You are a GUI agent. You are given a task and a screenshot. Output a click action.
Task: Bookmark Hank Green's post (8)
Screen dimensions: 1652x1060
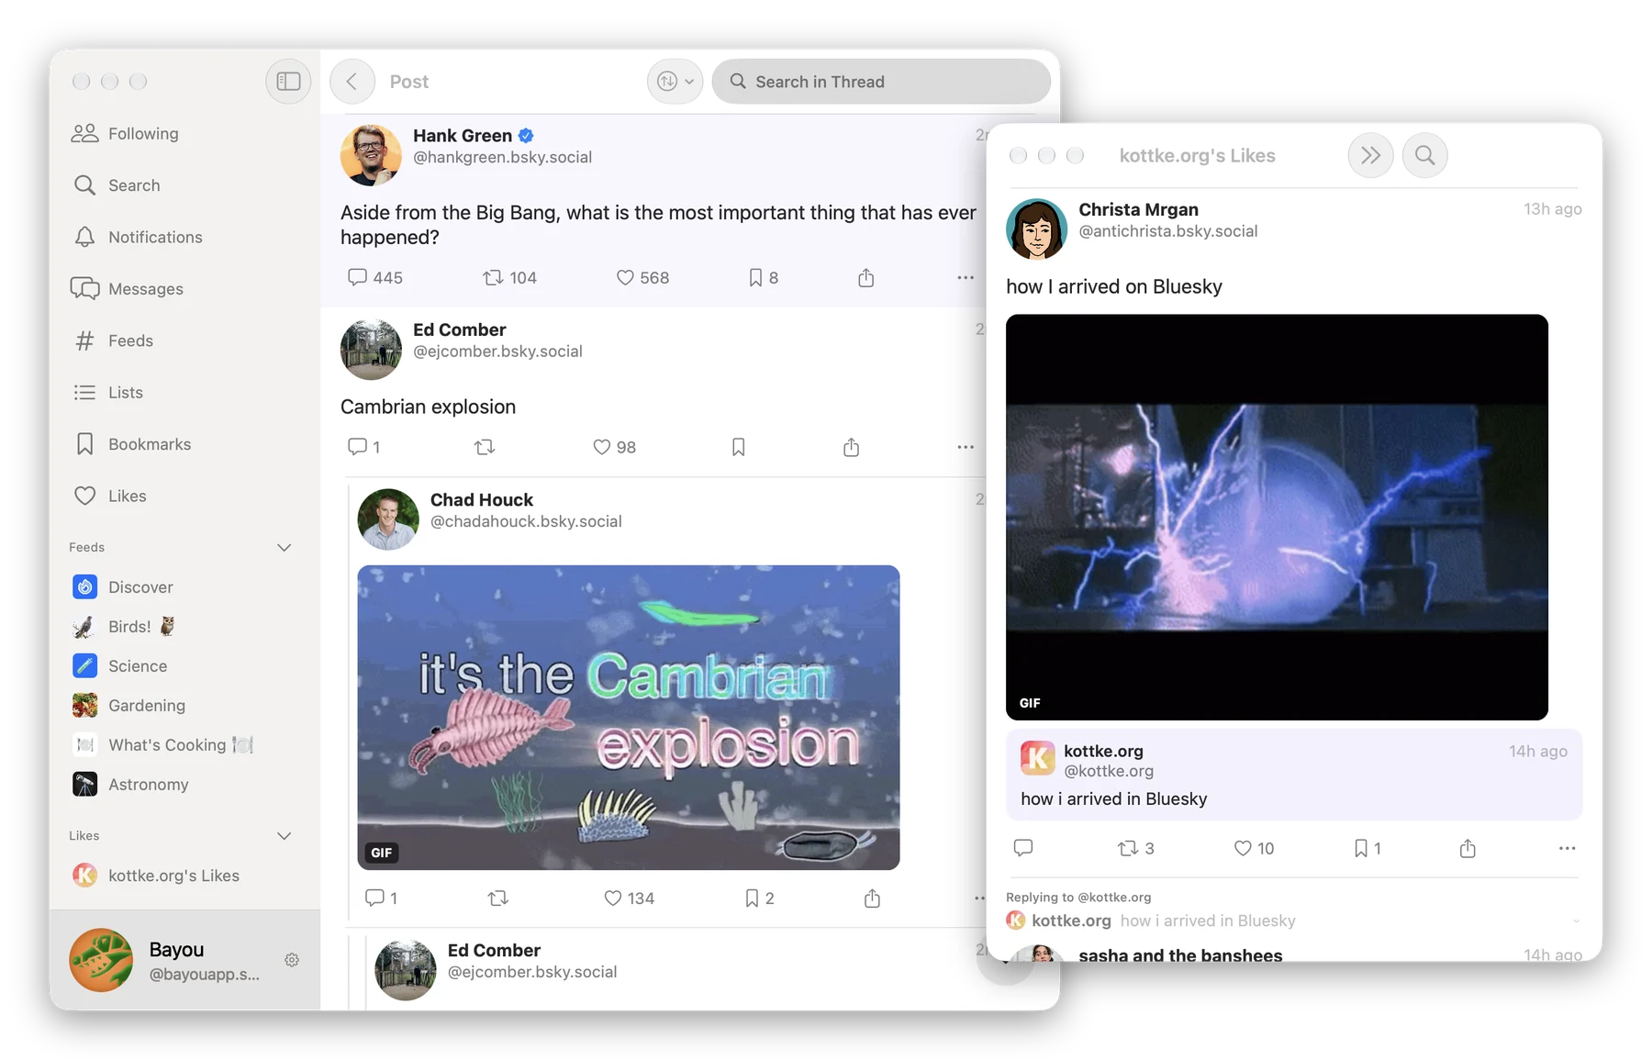pos(764,278)
